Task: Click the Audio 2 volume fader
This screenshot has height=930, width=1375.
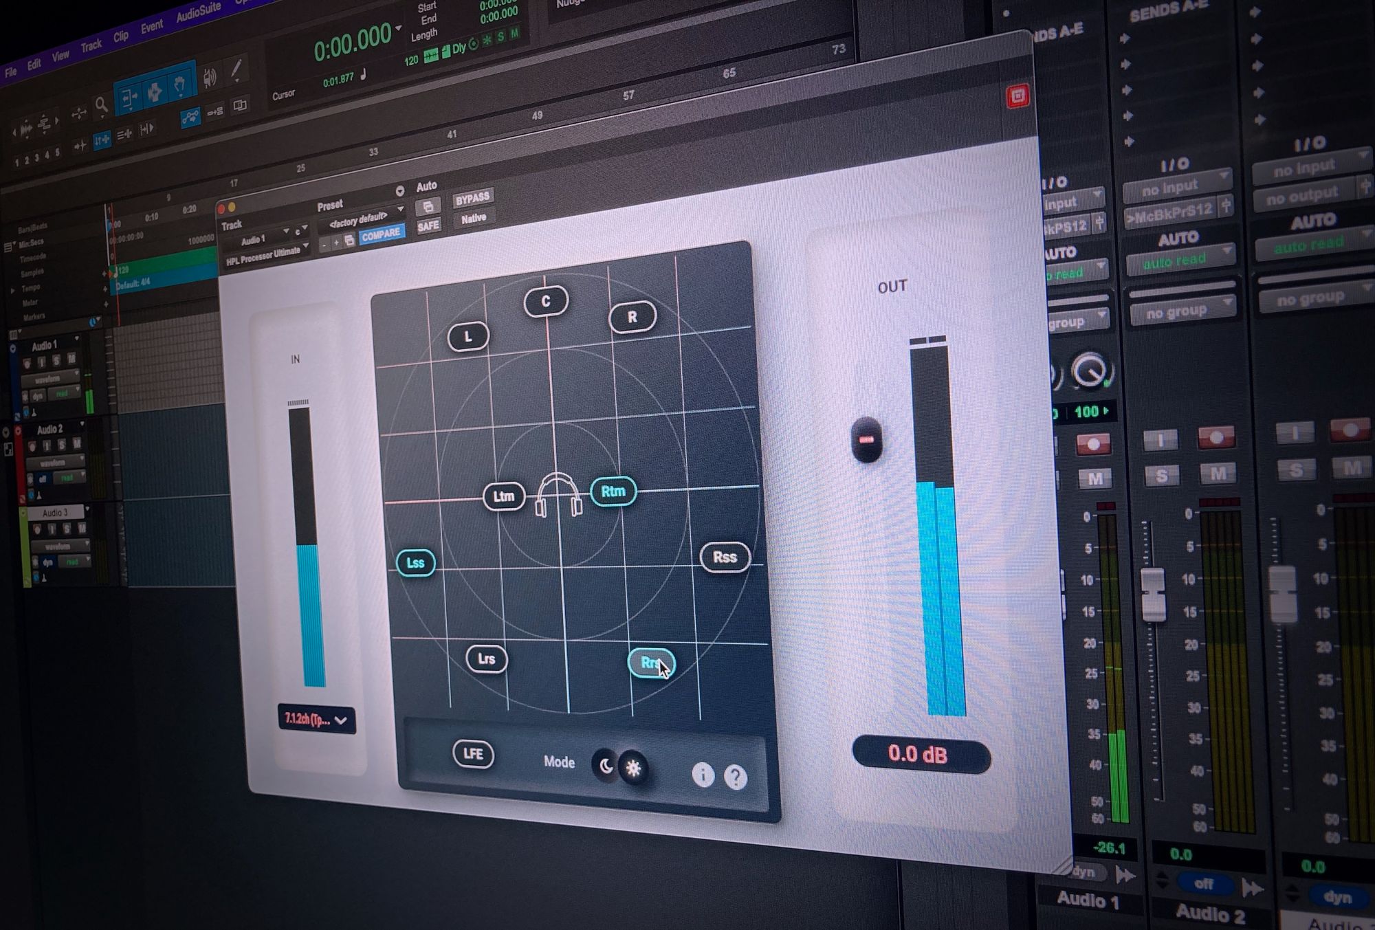Action: click(x=1154, y=594)
